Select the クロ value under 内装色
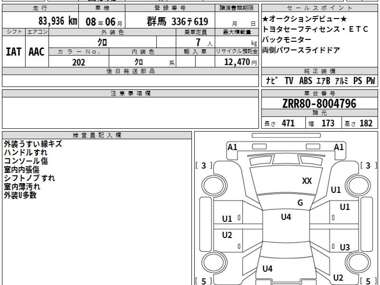The width and height of the screenshot is (380, 285). click(x=139, y=62)
